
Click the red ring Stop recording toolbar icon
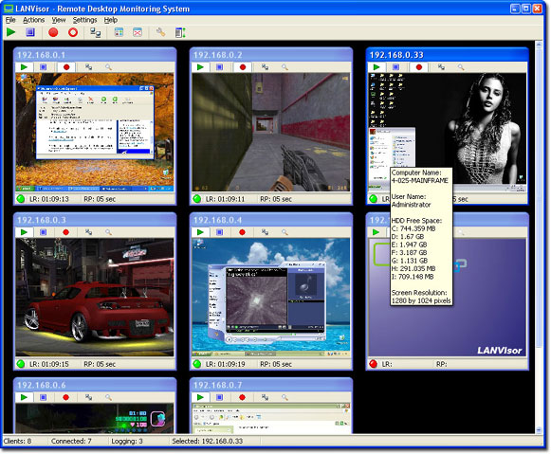(73, 32)
